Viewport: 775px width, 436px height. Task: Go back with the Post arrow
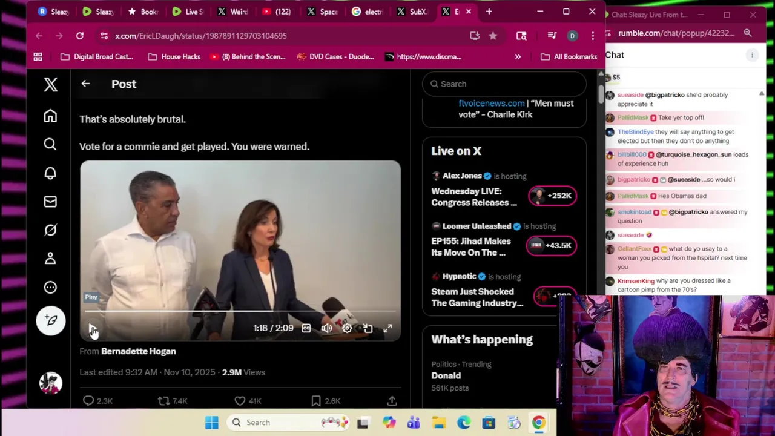(85, 84)
